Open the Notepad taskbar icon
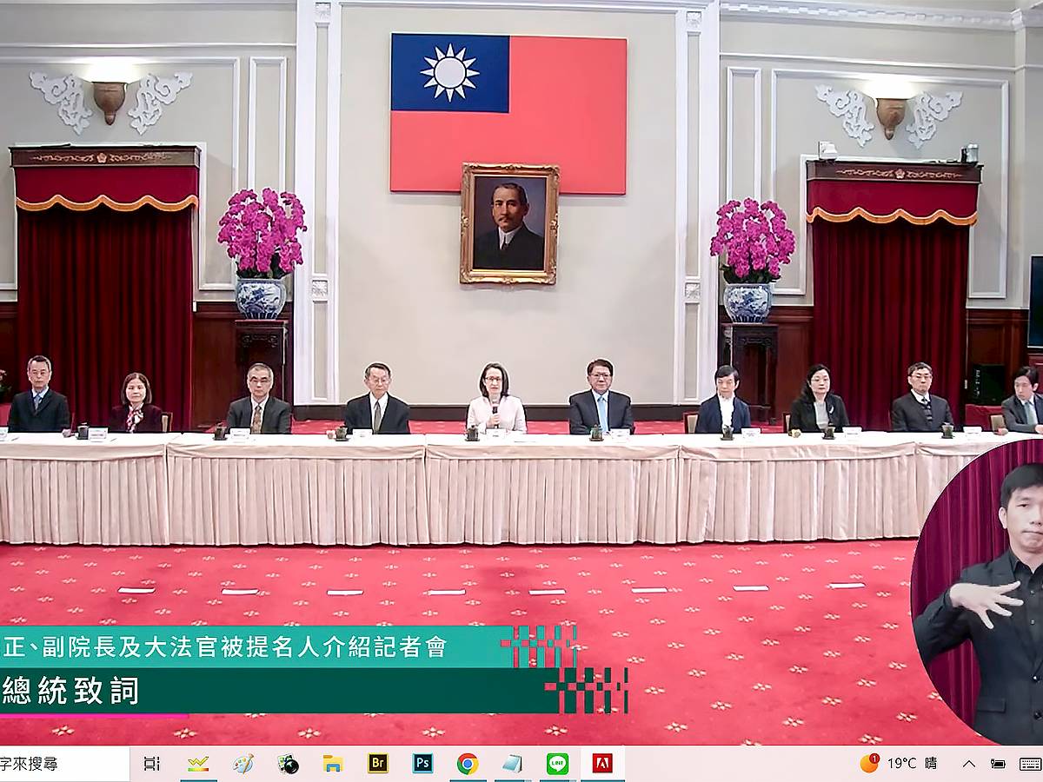Viewport: 1043px width, 782px height. (x=512, y=764)
